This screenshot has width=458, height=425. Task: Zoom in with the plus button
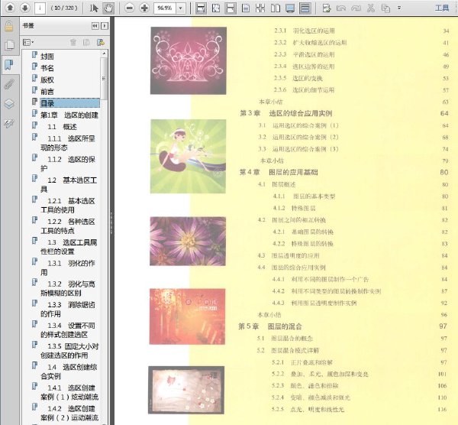tap(144, 8)
